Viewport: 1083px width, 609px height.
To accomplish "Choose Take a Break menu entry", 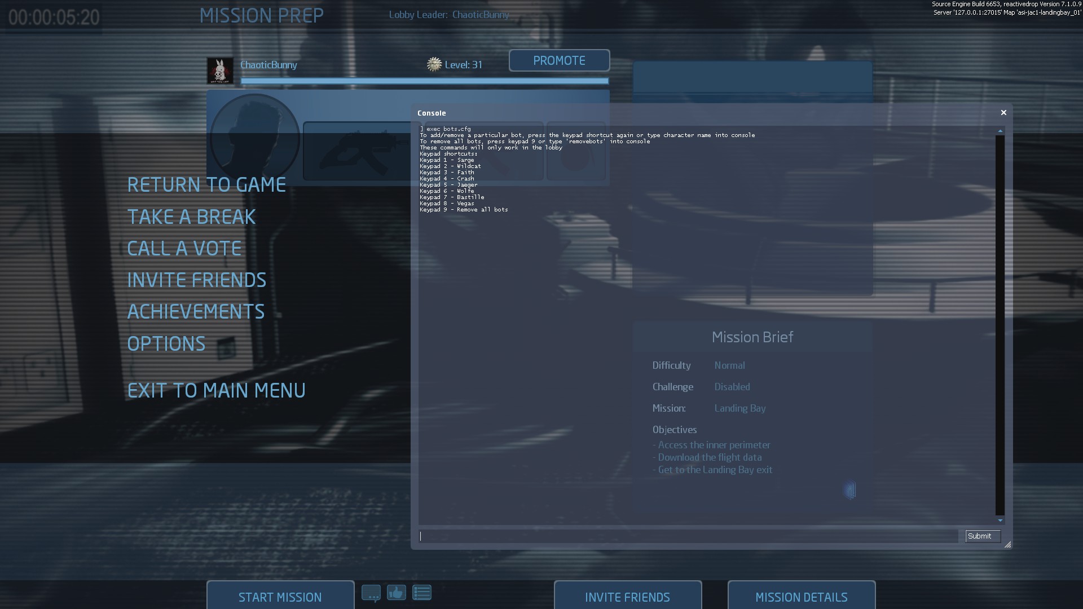I will (191, 217).
